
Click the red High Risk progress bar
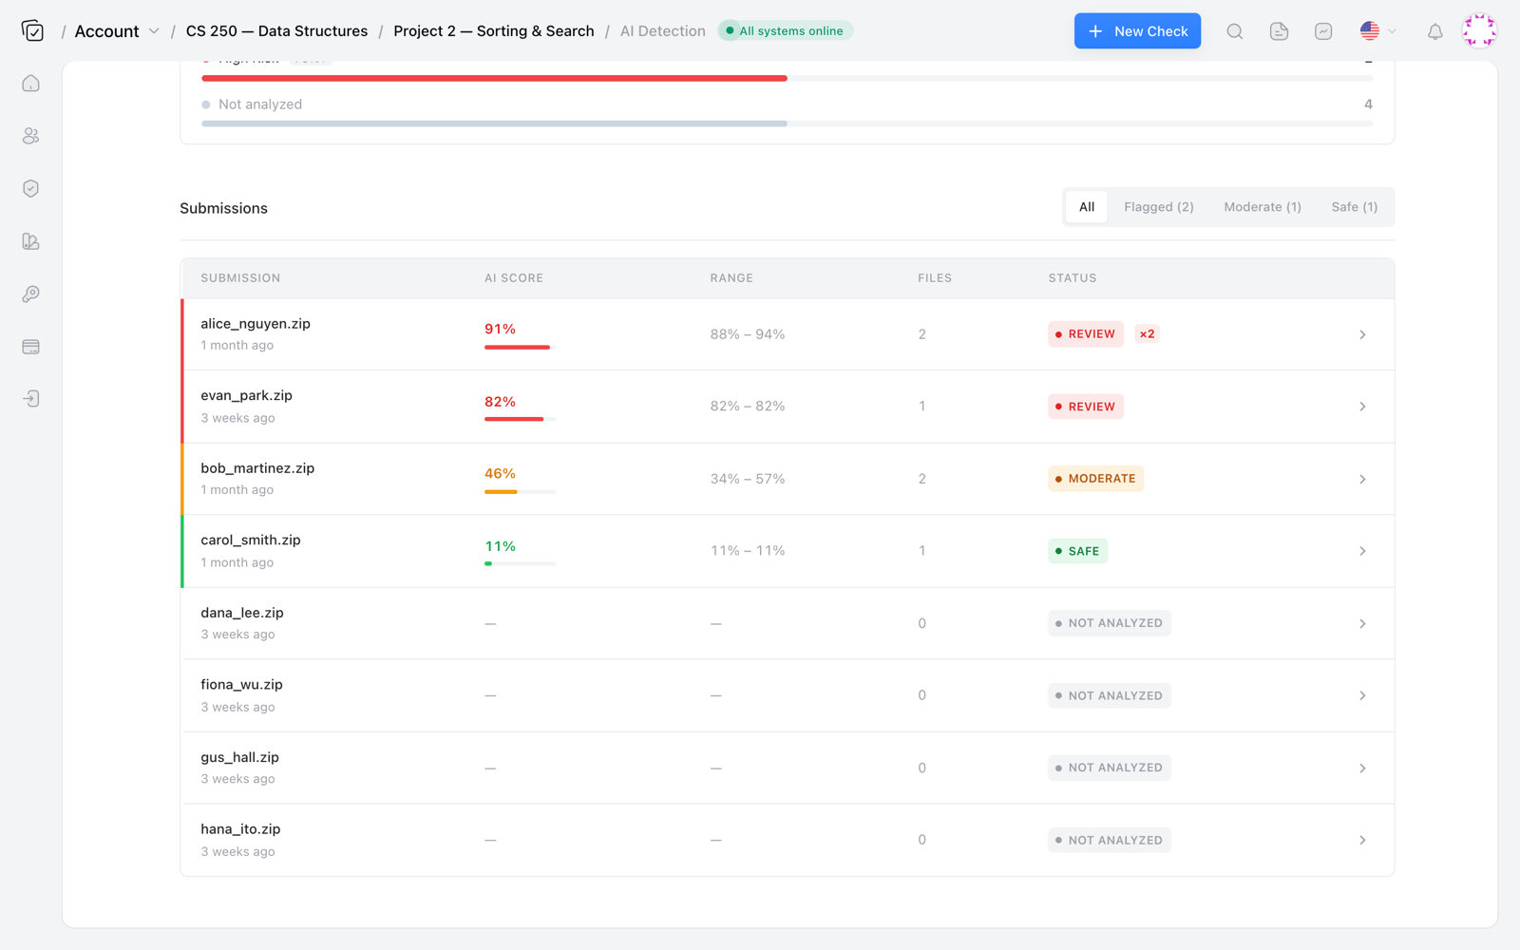click(787, 78)
